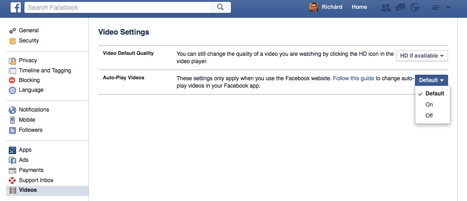Image resolution: width=467 pixels, height=201 pixels.
Task: Expand the account menu arrow in top bar
Action: pos(448,7)
